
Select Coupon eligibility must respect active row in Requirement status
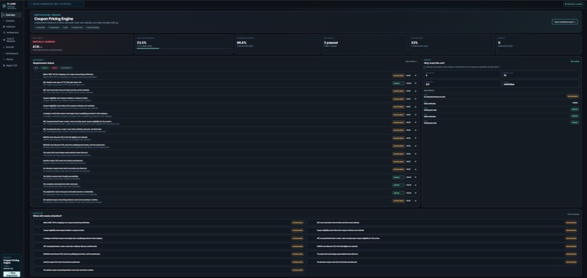click(225, 99)
